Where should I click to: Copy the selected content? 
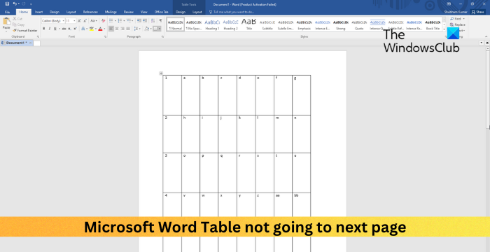click(19, 24)
